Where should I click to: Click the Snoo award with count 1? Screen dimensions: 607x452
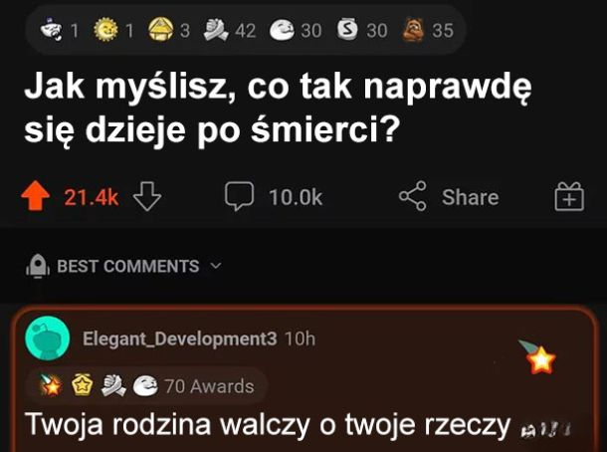51,30
